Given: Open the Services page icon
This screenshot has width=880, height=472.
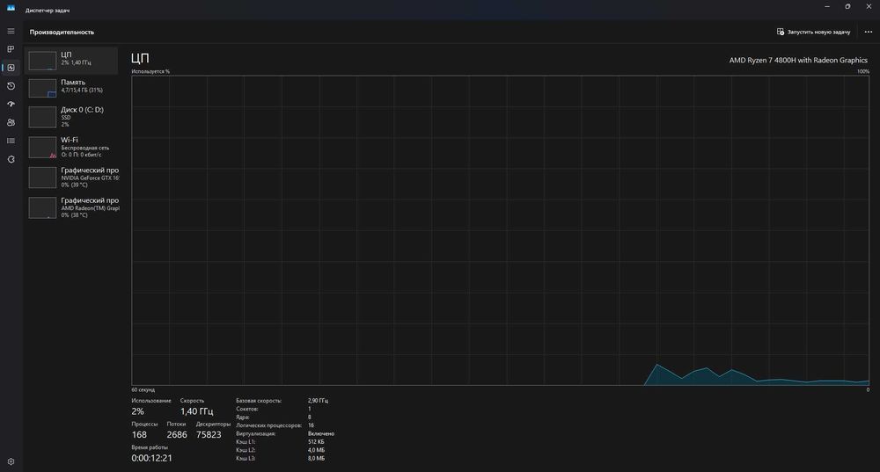Looking at the screenshot, I should click(11, 159).
